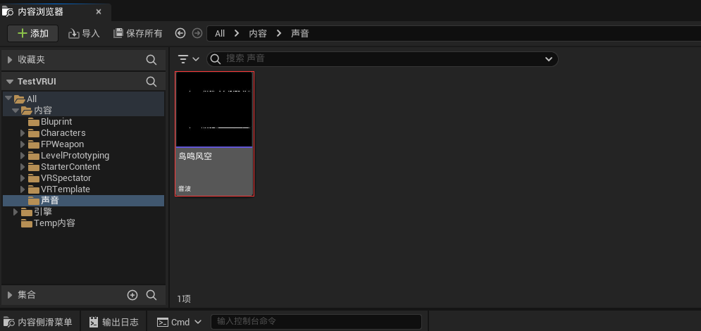Expand the '引擎' folder arrow
The height and width of the screenshot is (331, 701).
15,212
